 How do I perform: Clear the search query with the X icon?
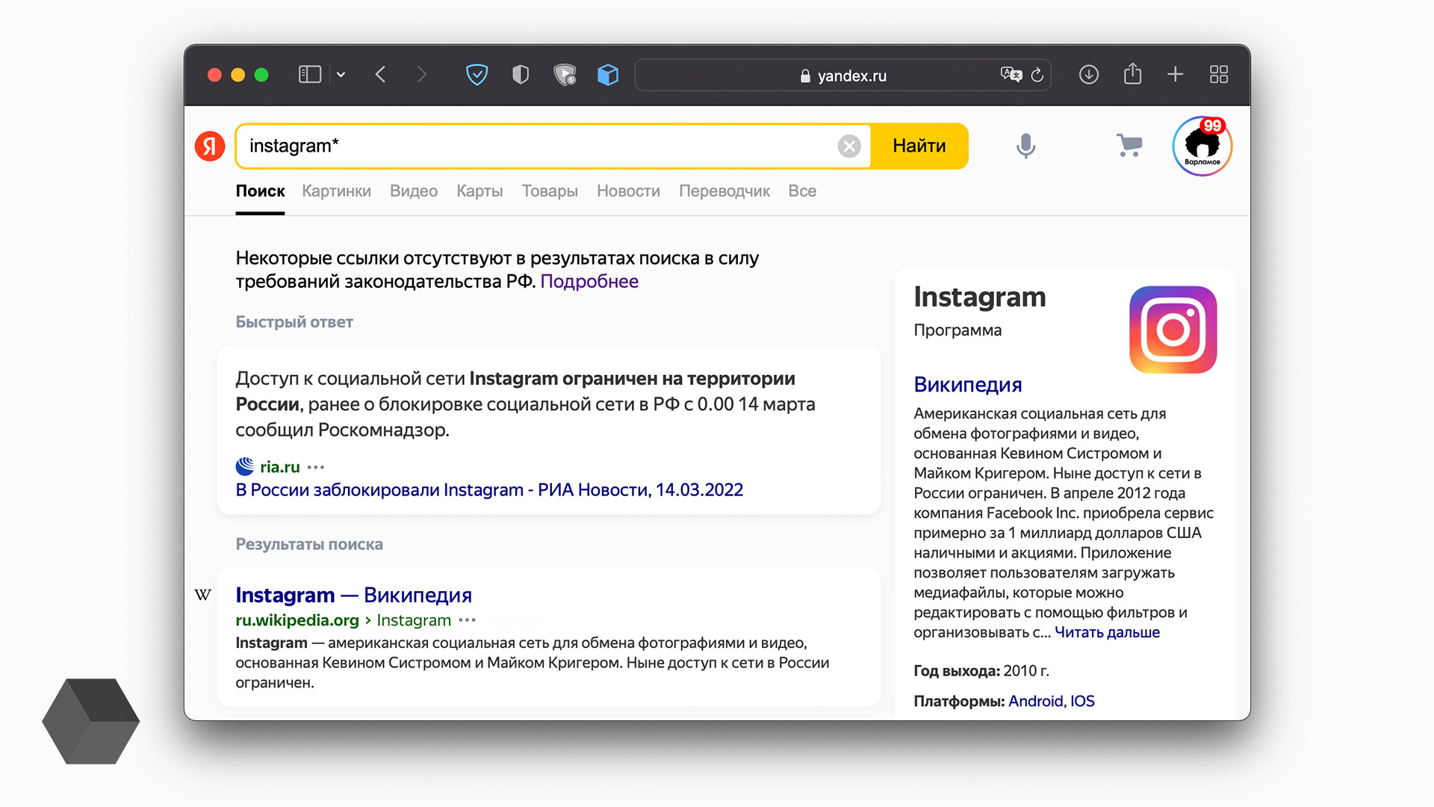(x=849, y=146)
